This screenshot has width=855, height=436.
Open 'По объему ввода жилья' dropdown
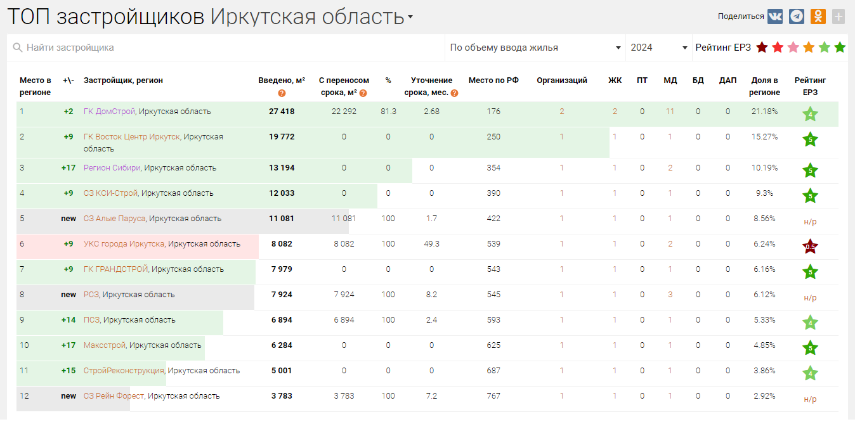tap(535, 48)
